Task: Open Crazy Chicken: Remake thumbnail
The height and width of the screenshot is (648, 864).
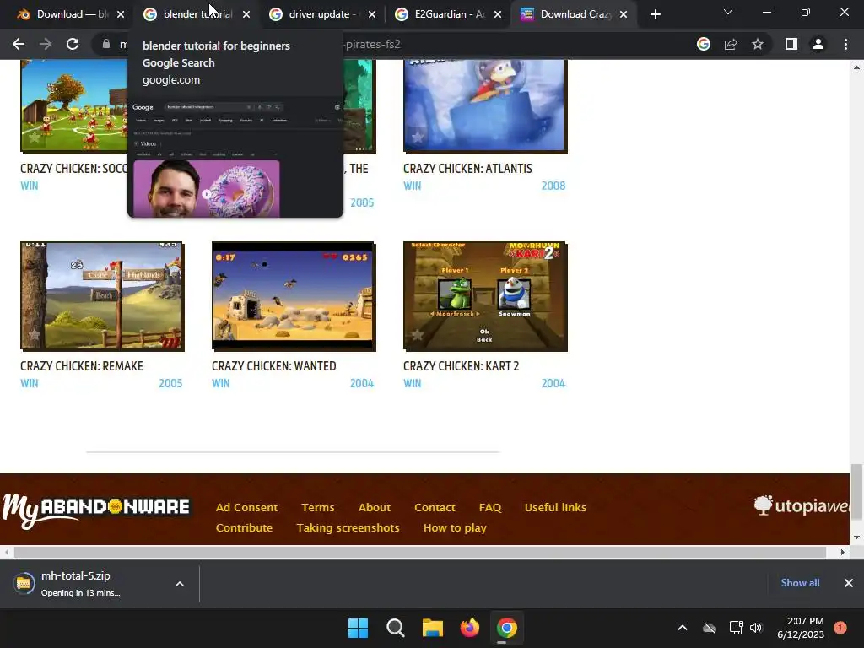Action: (102, 296)
